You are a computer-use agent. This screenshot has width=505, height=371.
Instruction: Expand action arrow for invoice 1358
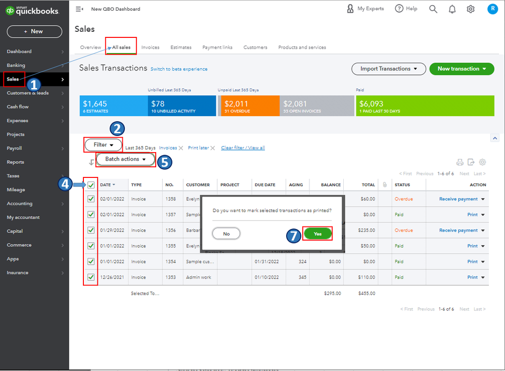tap(483, 199)
